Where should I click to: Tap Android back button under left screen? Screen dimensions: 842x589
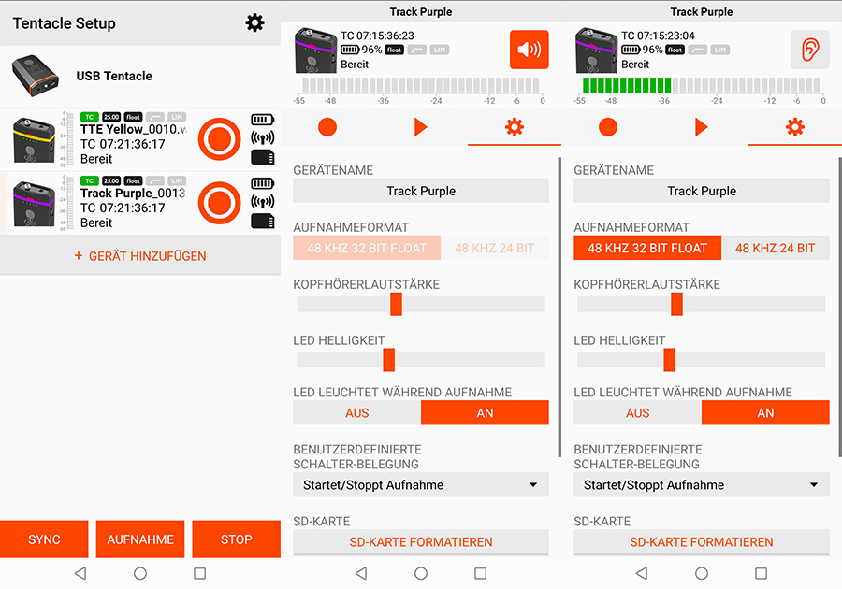pos(80,573)
